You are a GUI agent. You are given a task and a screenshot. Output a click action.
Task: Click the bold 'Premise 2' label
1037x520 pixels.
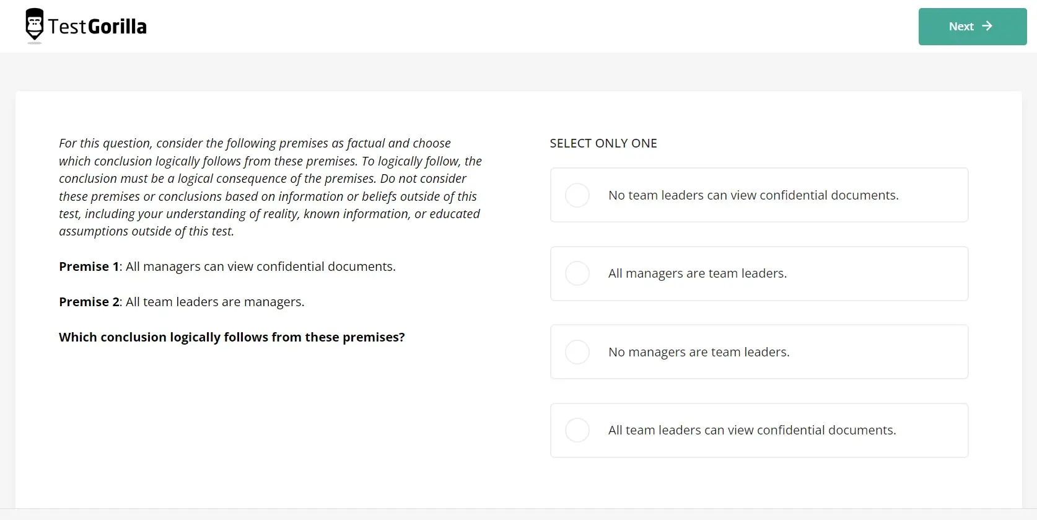click(x=89, y=302)
